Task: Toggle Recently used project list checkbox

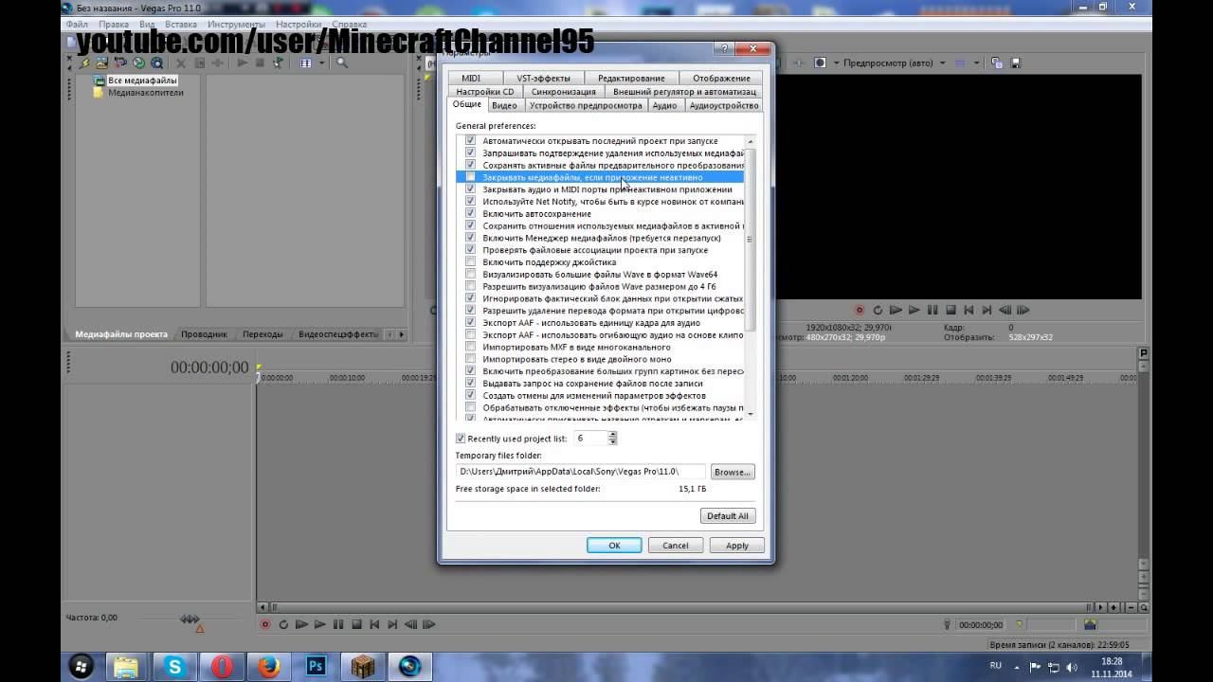Action: click(x=461, y=439)
